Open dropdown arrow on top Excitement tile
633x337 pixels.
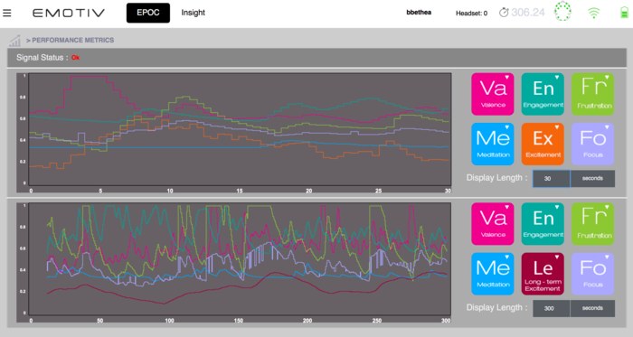coord(557,127)
